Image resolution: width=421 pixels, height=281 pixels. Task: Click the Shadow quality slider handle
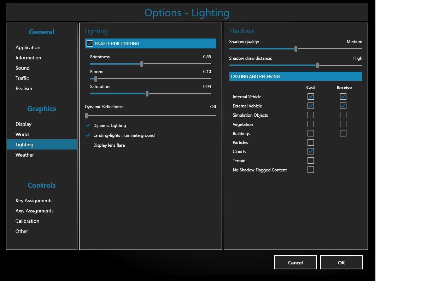coord(296,49)
